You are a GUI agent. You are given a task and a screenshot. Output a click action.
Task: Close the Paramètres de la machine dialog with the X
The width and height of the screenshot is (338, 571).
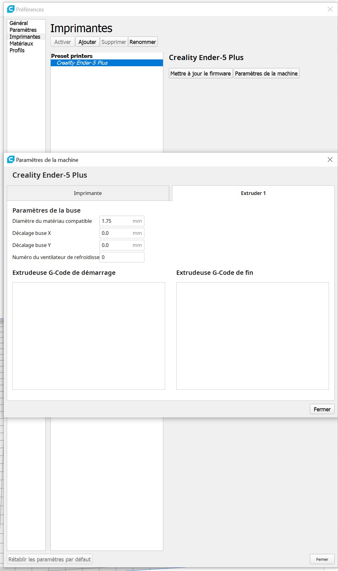coord(330,159)
